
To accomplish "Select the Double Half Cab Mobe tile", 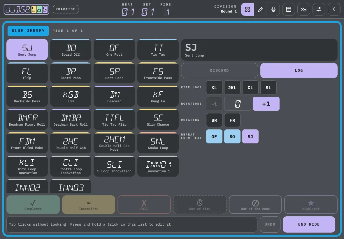I will point(114,143).
